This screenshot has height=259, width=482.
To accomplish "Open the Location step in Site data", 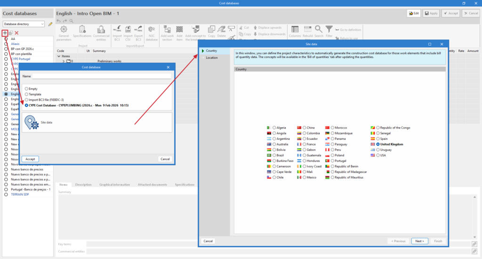I will click(215, 58).
